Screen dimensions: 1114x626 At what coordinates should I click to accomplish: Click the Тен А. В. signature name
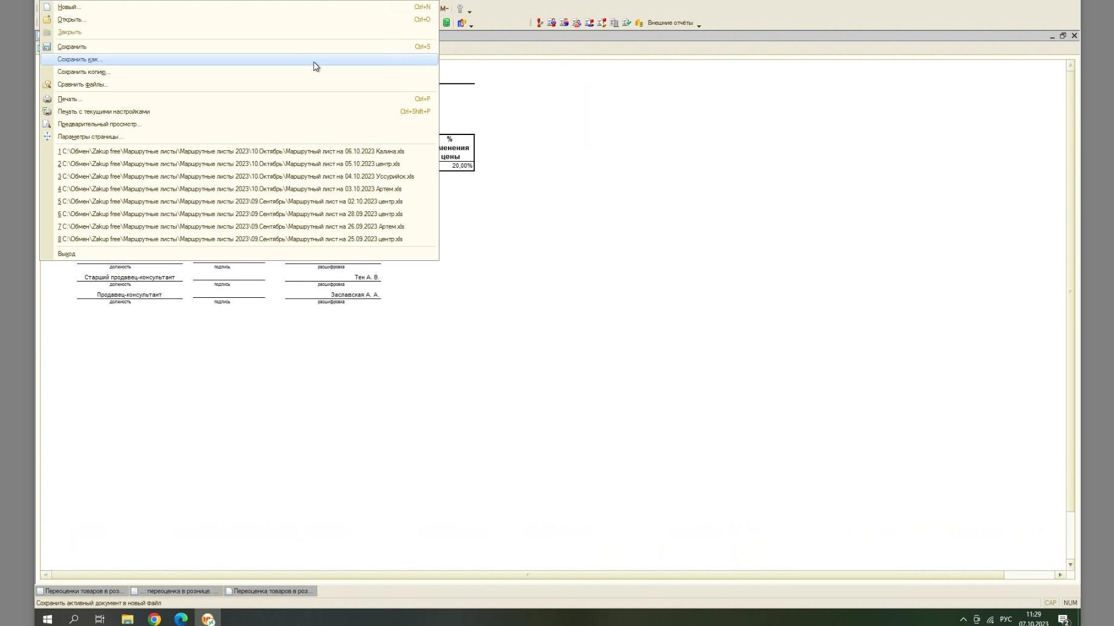(367, 277)
